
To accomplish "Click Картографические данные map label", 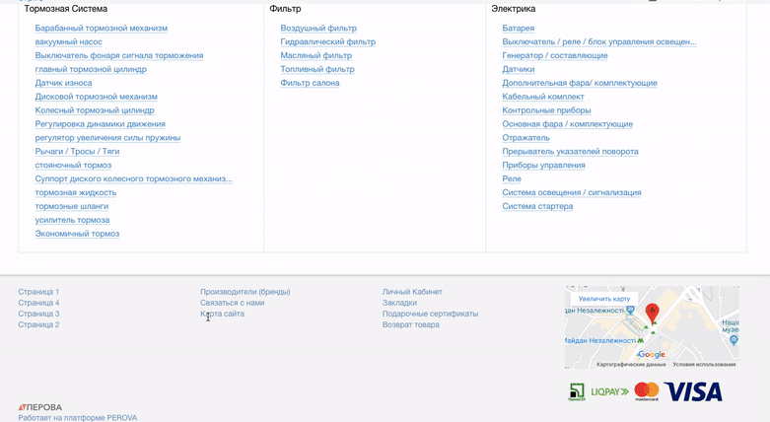I will 631,365.
